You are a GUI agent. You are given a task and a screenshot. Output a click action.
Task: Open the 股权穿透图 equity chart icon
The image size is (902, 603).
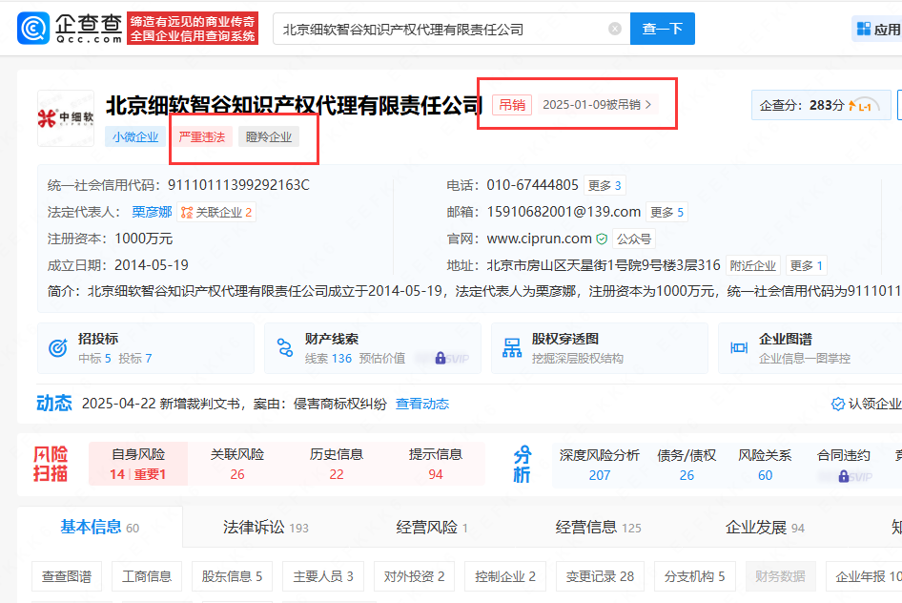click(x=512, y=348)
